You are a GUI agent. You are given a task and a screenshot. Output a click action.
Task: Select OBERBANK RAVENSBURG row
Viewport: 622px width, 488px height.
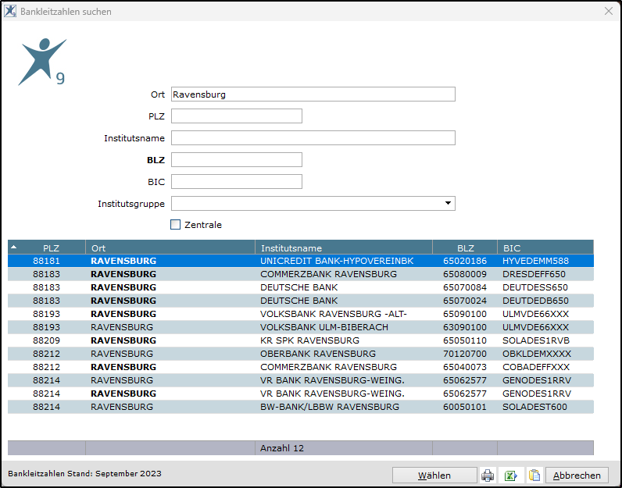click(x=301, y=354)
